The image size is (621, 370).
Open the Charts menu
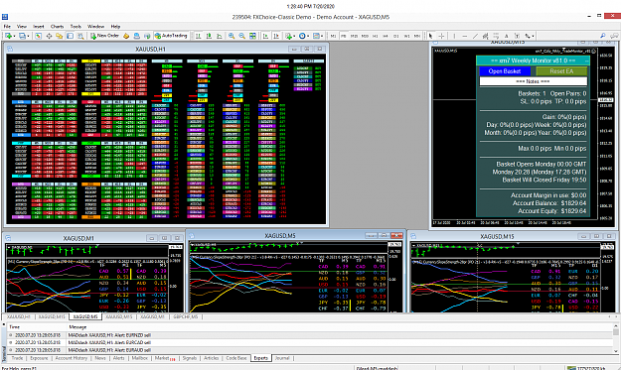[57, 26]
